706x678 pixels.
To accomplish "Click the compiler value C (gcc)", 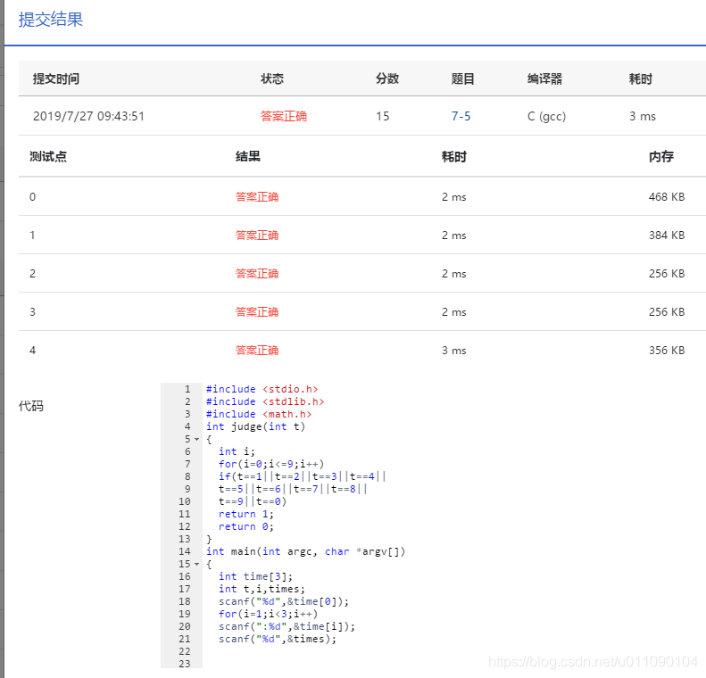I will click(546, 116).
